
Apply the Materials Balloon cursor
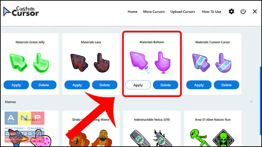138,85
